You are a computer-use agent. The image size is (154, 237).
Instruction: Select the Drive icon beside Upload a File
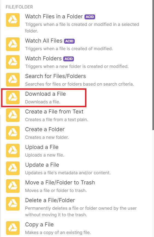(13, 150)
